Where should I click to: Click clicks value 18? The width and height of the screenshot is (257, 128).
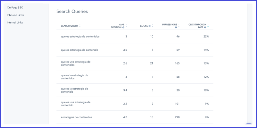pos(152,117)
